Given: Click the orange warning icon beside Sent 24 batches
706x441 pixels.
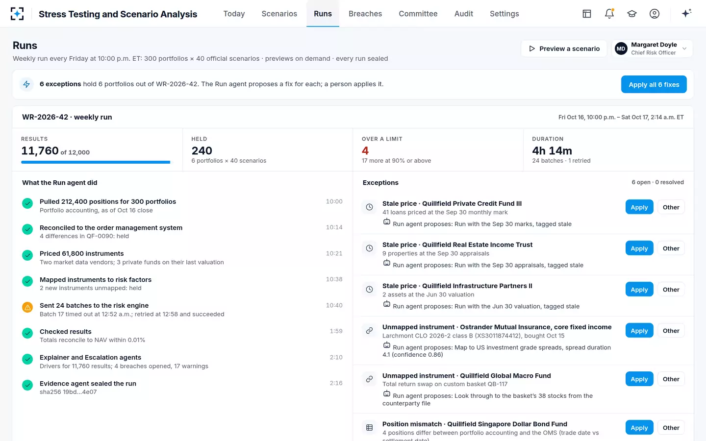Looking at the screenshot, I should pos(27,307).
